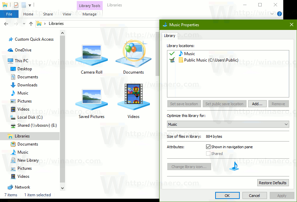Uncheck Shown in navigation pane
Image resolution: width=297 pixels, height=202 pixels.
pos(208,147)
